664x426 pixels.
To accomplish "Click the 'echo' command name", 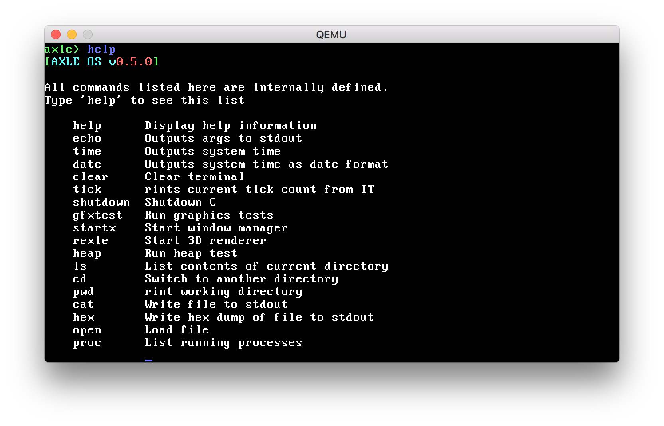I will tap(87, 138).
